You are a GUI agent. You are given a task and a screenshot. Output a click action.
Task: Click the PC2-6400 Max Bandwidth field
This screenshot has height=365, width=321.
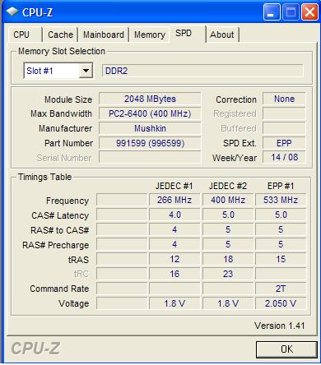pos(150,113)
